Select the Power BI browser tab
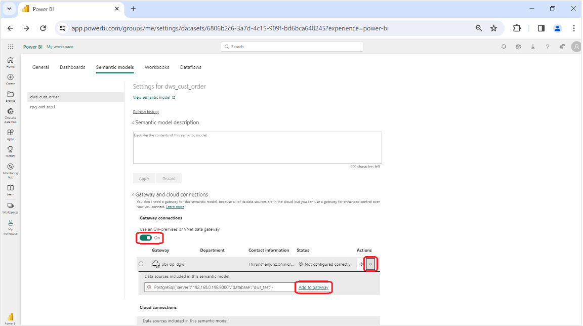 (x=71, y=9)
